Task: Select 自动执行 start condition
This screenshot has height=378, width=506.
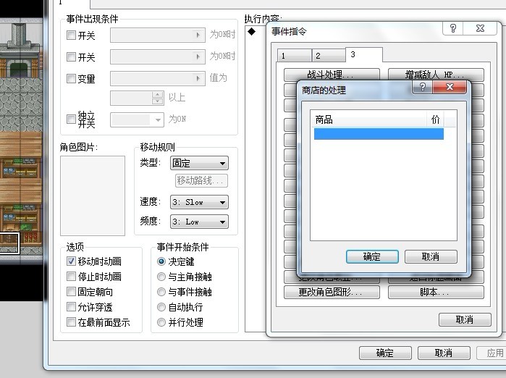Action: point(161,307)
